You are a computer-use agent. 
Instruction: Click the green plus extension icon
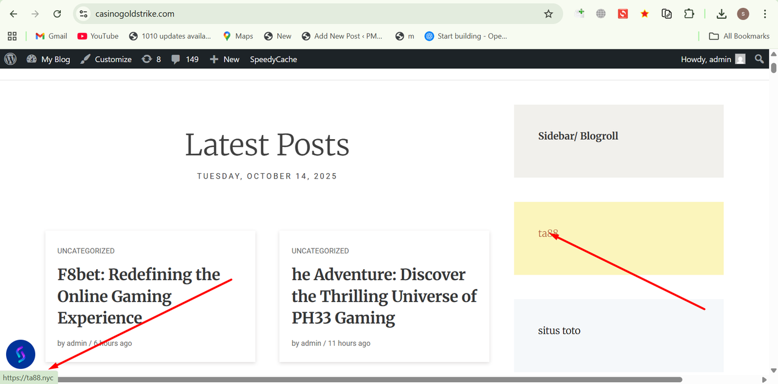(x=579, y=13)
